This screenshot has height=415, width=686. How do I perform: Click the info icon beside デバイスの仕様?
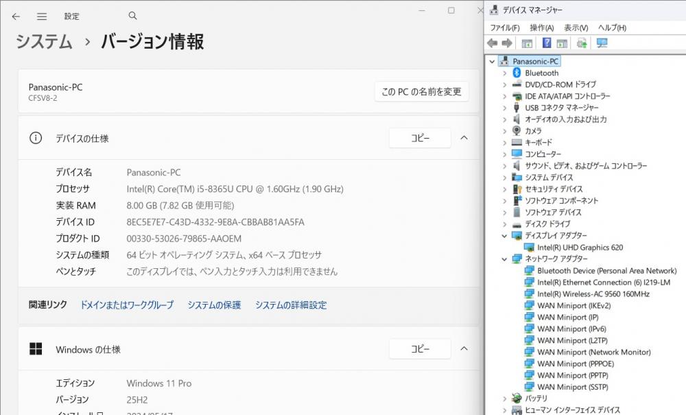[36, 138]
